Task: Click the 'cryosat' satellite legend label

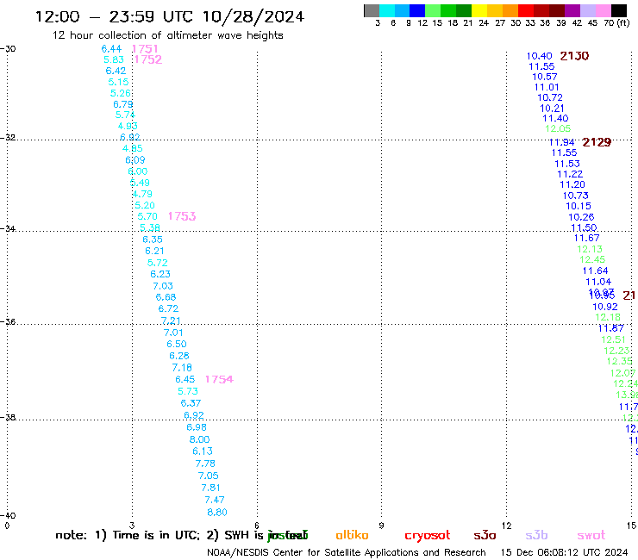Action: pyautogui.click(x=428, y=536)
